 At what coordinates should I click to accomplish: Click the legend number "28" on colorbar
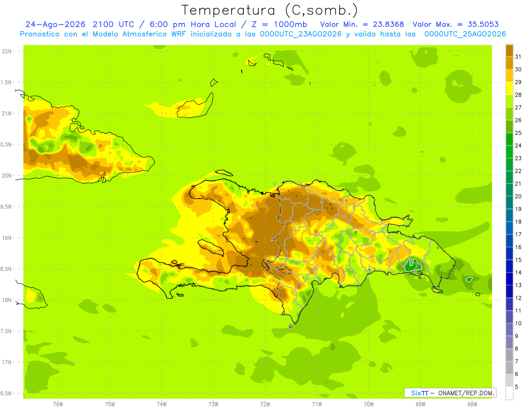tap(518, 95)
